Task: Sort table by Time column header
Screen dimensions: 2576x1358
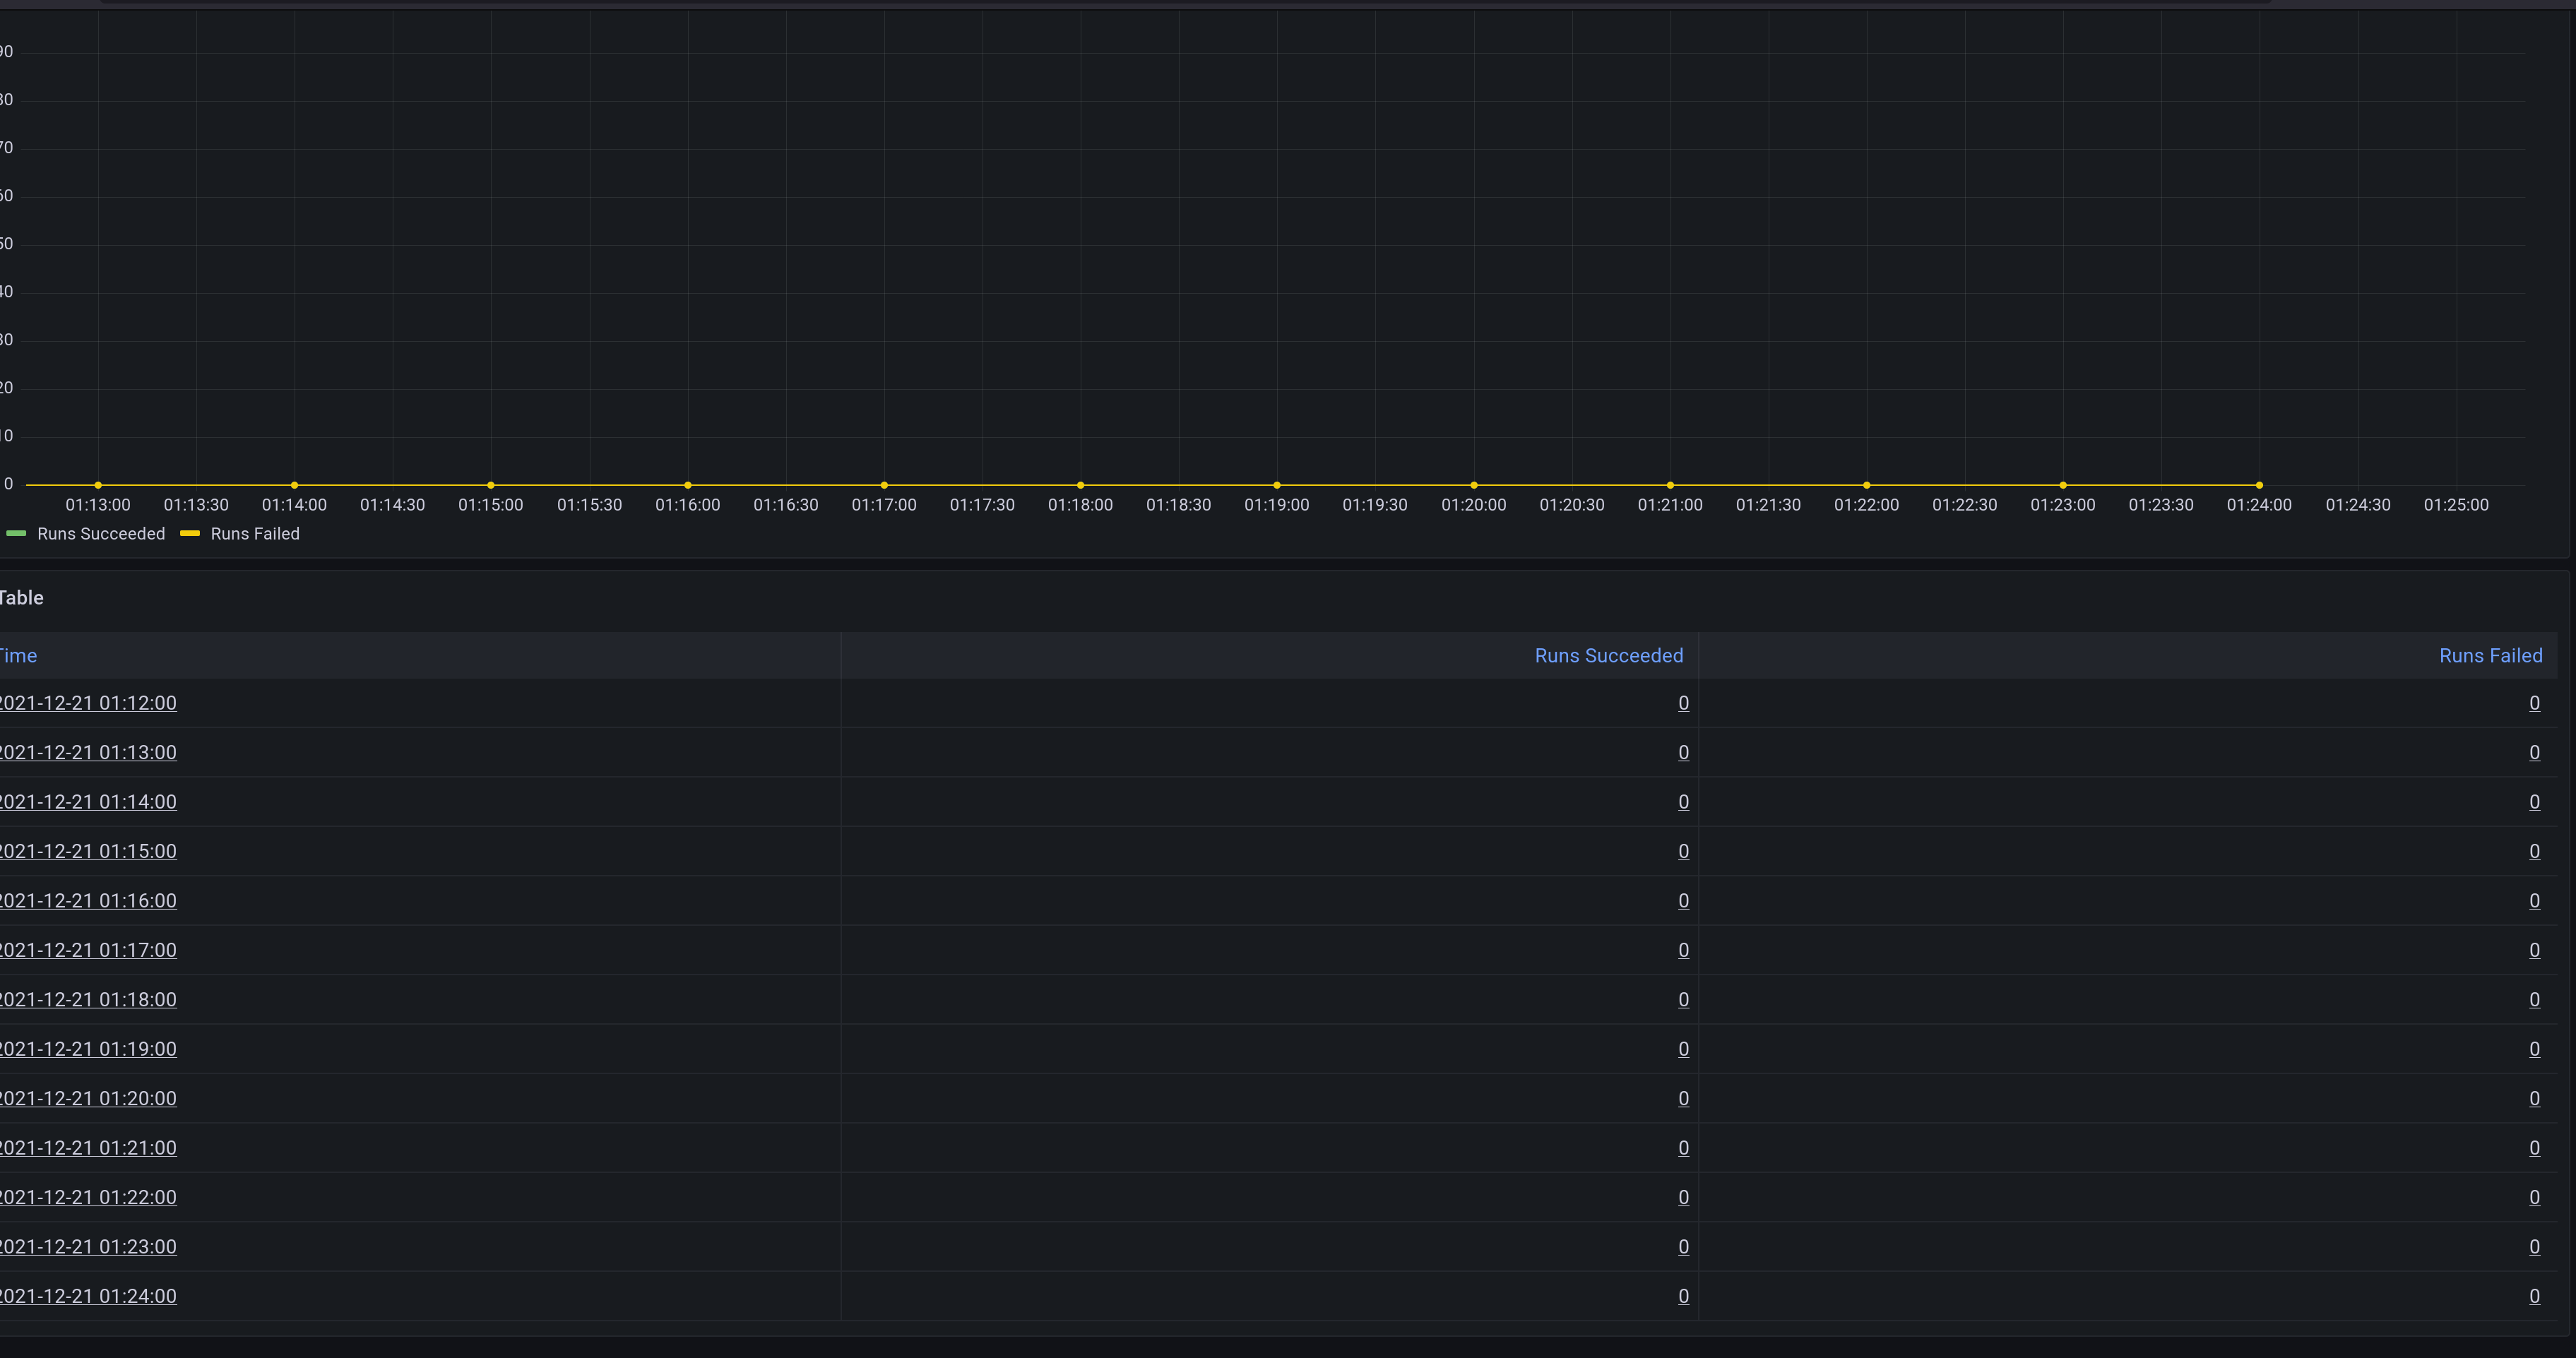Action: 18,656
